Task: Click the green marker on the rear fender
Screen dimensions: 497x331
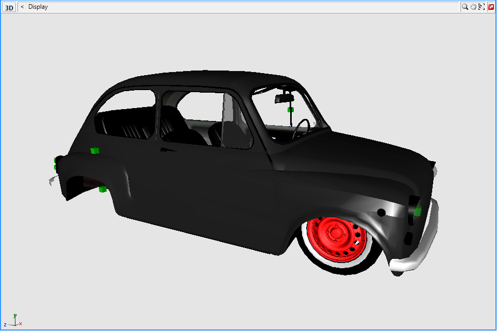Action: pos(101,190)
